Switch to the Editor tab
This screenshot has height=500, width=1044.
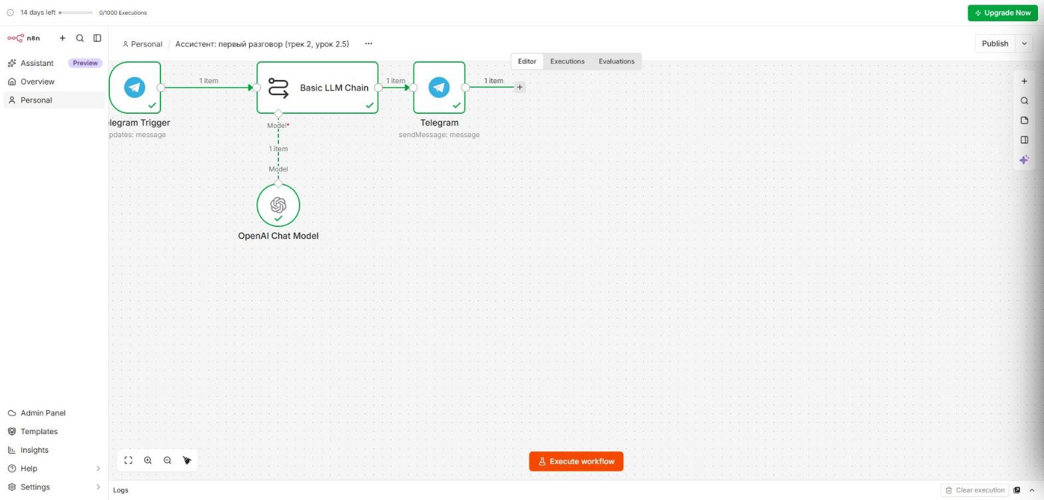(527, 61)
